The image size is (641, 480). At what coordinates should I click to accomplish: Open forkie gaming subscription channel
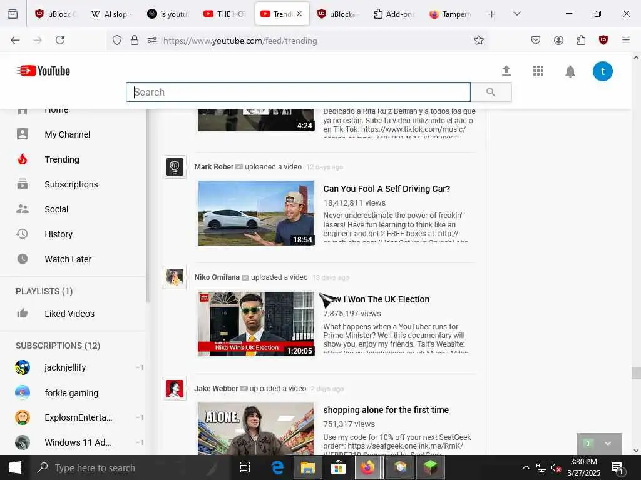71,393
